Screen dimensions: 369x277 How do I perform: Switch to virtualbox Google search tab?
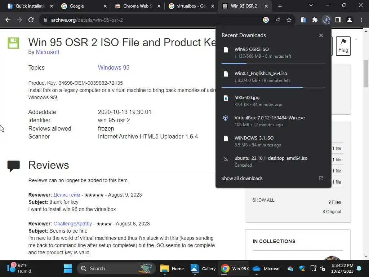click(x=191, y=6)
